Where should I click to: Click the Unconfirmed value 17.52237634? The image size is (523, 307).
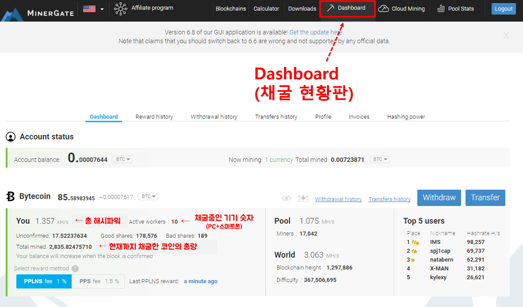69,236
